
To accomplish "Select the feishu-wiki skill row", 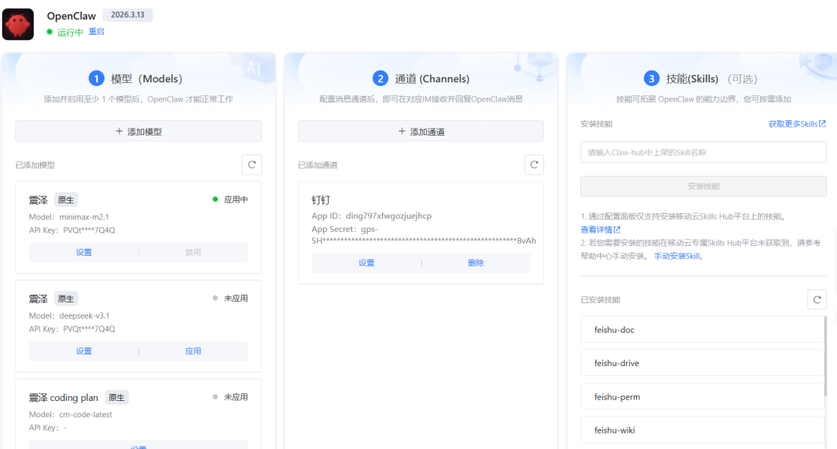I will coord(702,430).
